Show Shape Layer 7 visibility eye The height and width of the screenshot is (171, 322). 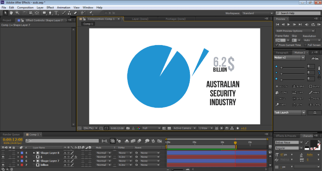(3, 161)
